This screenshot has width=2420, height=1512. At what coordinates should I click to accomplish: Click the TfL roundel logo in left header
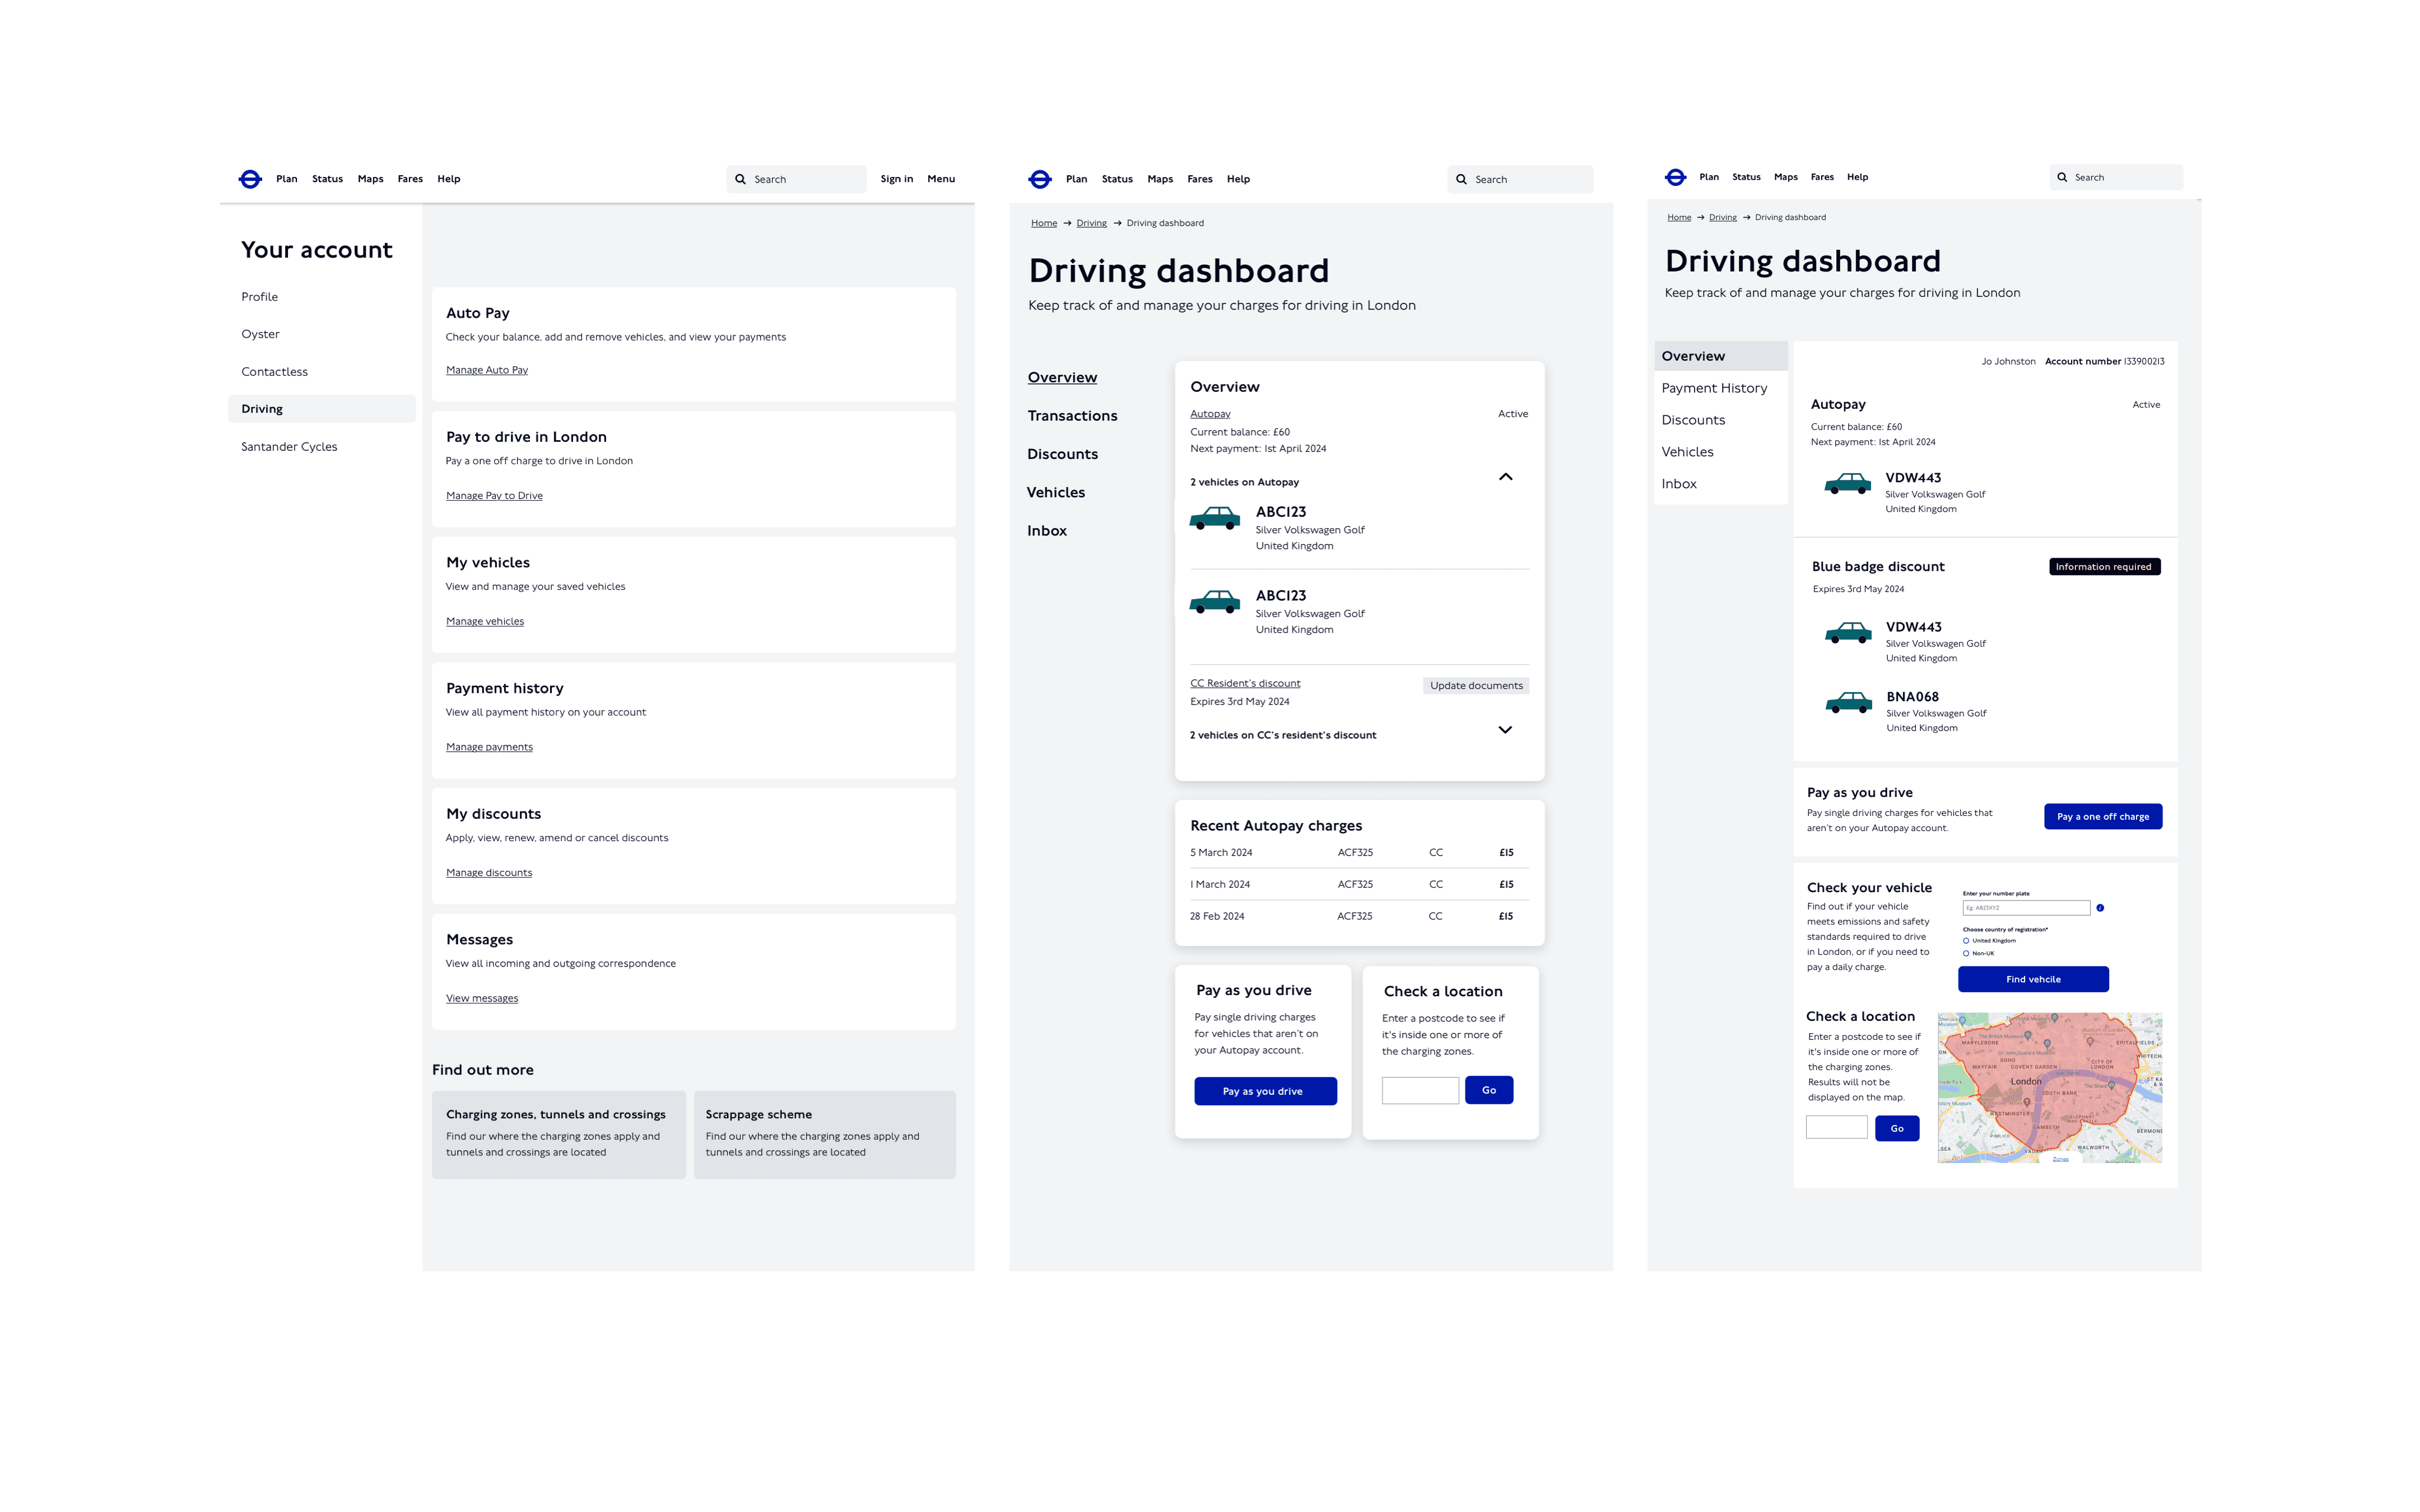pyautogui.click(x=250, y=179)
